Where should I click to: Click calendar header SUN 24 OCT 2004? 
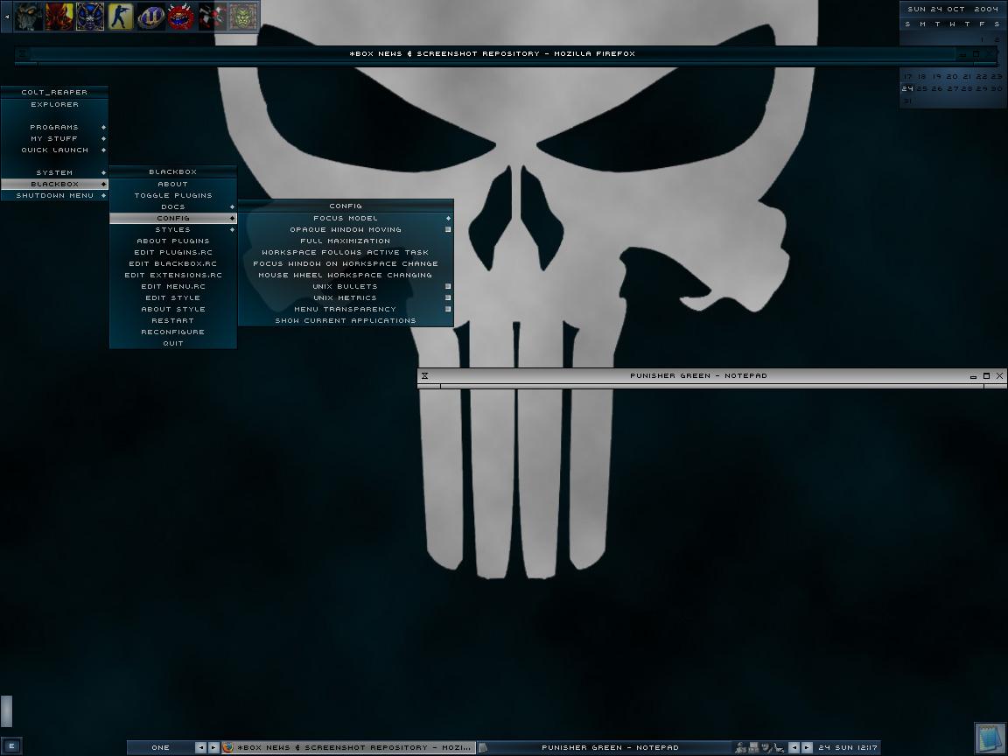pyautogui.click(x=953, y=9)
